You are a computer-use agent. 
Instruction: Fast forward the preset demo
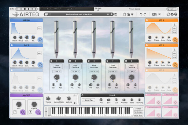[x=21, y=9]
